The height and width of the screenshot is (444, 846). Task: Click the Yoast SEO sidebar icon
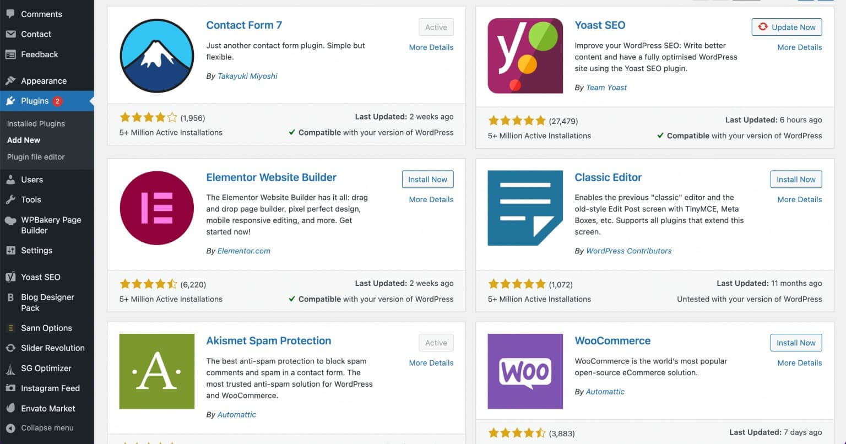11,277
